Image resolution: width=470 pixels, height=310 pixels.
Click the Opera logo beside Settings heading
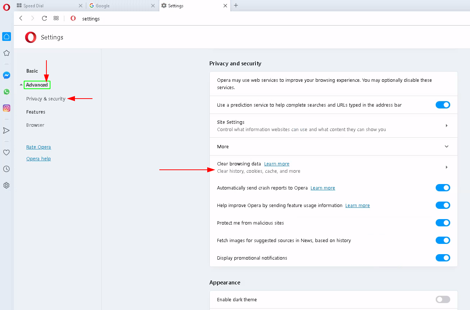click(x=31, y=37)
